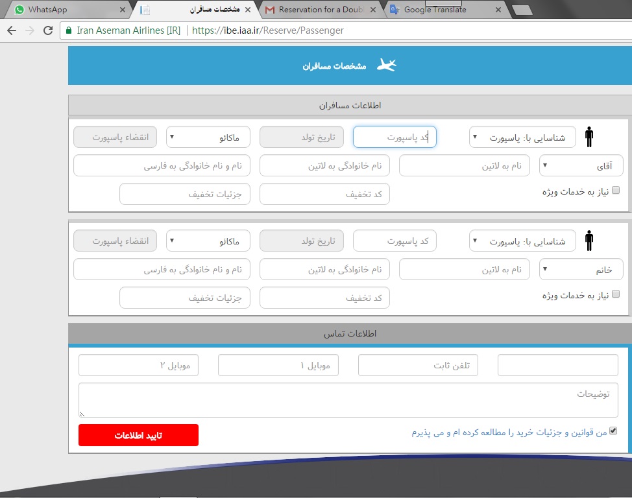Close the Reservation Gmail tab

373,10
